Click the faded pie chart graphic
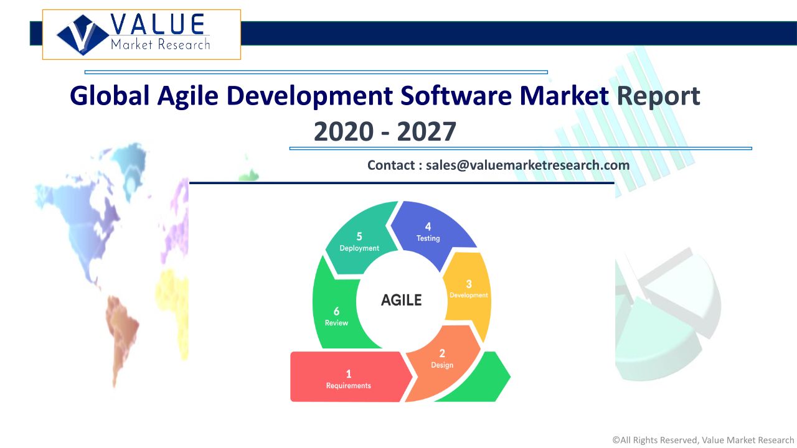The image size is (797, 448). (x=666, y=311)
